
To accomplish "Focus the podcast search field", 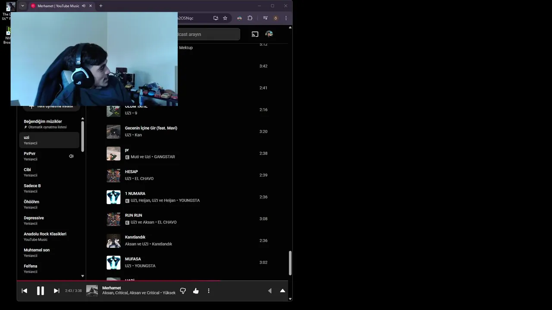I will pos(208,34).
